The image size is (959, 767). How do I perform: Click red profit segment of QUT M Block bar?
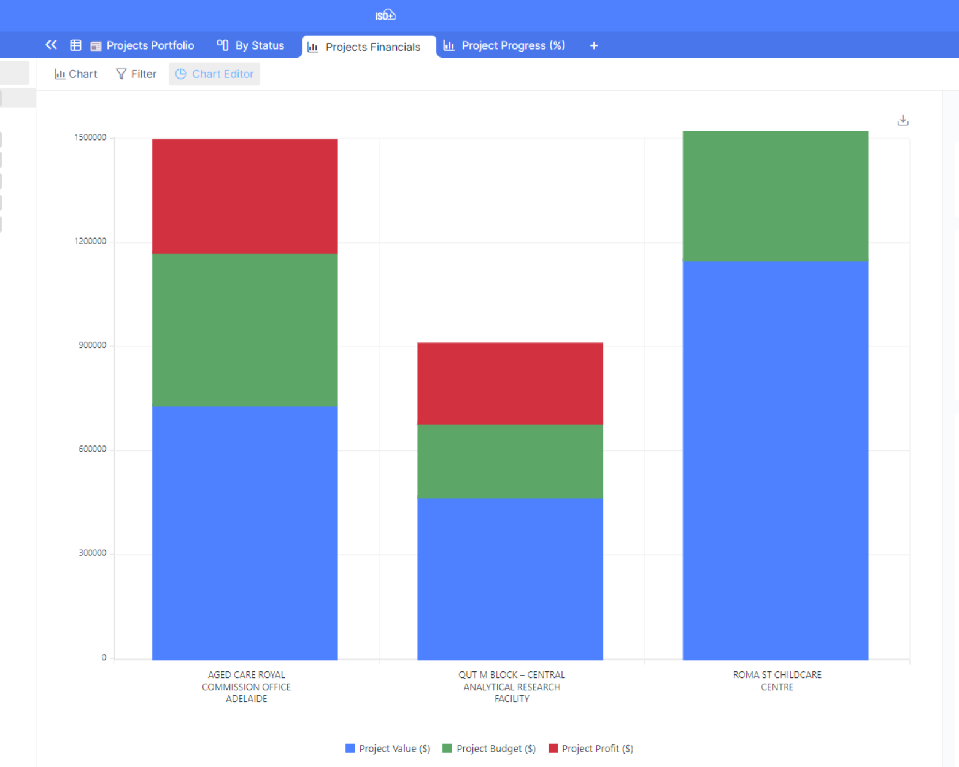(x=510, y=383)
